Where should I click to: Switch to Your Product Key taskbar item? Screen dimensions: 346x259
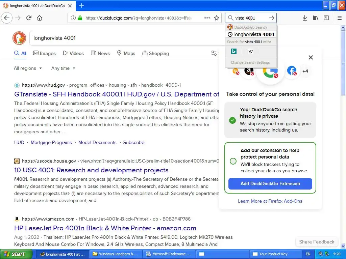coord(276,254)
